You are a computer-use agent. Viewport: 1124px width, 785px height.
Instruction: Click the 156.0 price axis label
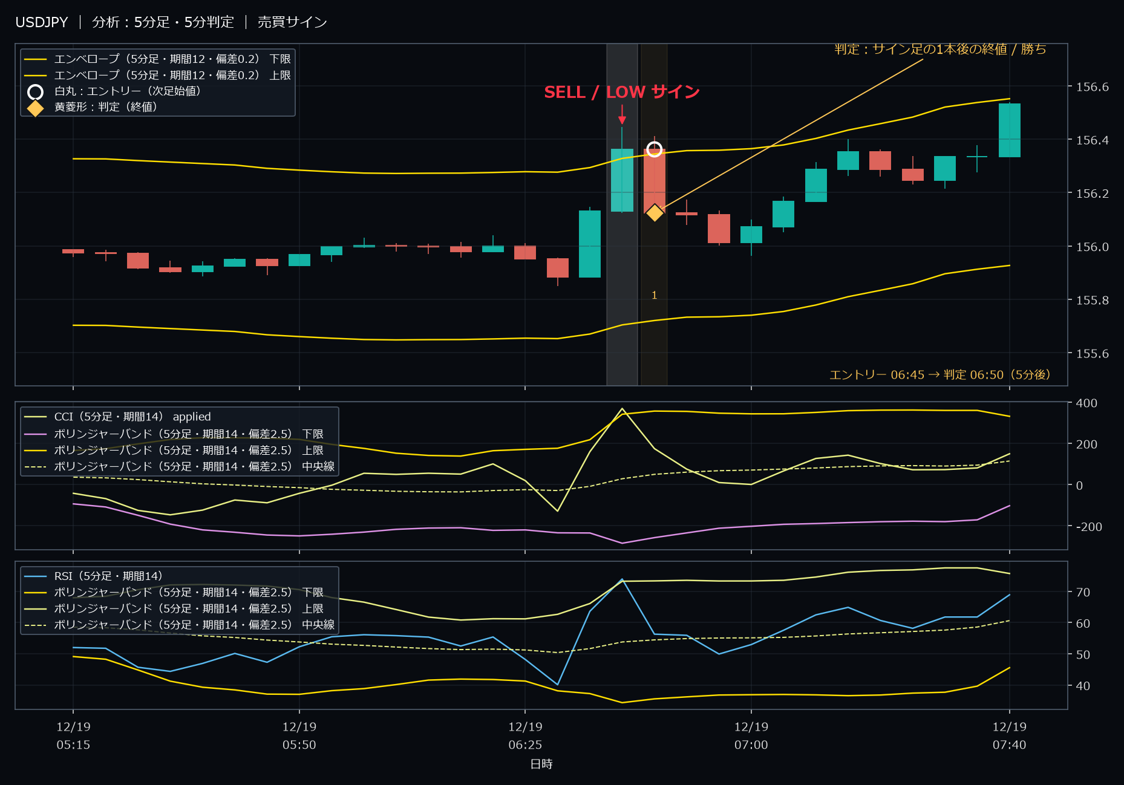1092,247
